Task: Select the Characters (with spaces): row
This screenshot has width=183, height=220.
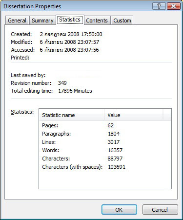Action: pyautogui.click(x=105, y=167)
